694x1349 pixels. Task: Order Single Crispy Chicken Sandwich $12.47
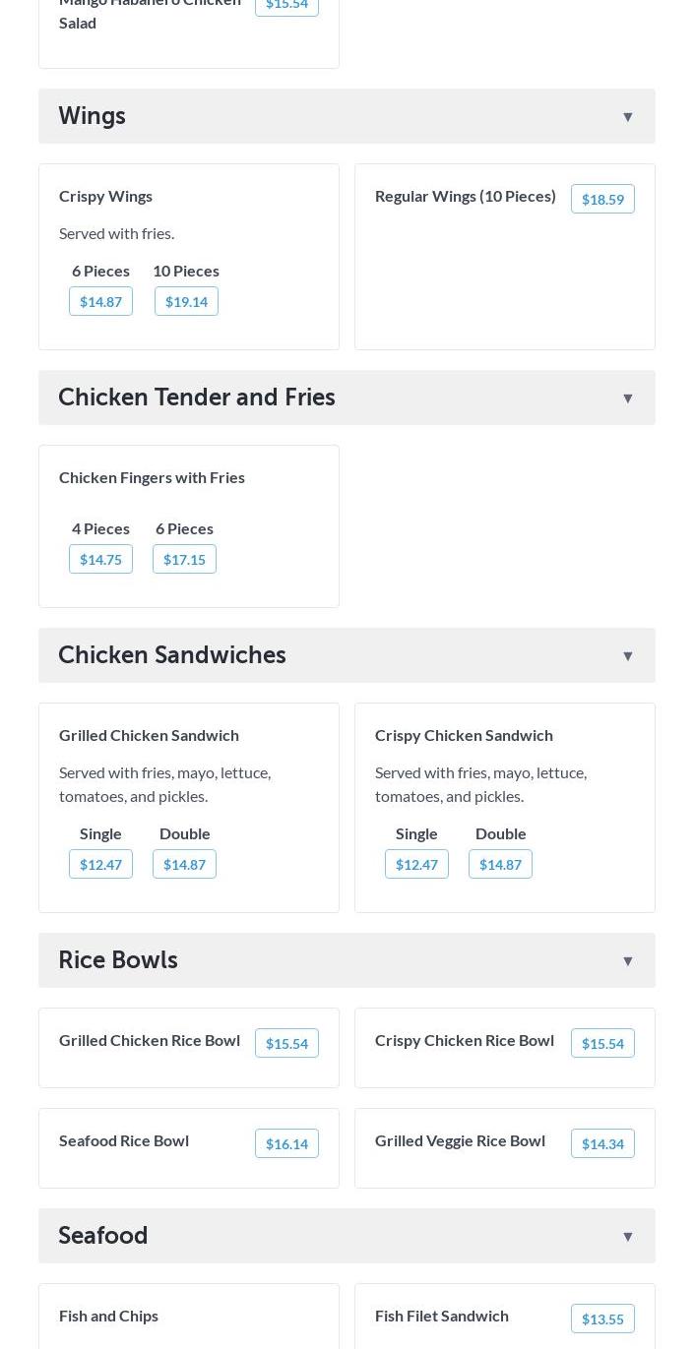[416, 864]
